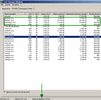The height and width of the screenshot is (100, 101).
Task: Click the Task Manager title bar icon
Action: pyautogui.click(x=2, y=2)
